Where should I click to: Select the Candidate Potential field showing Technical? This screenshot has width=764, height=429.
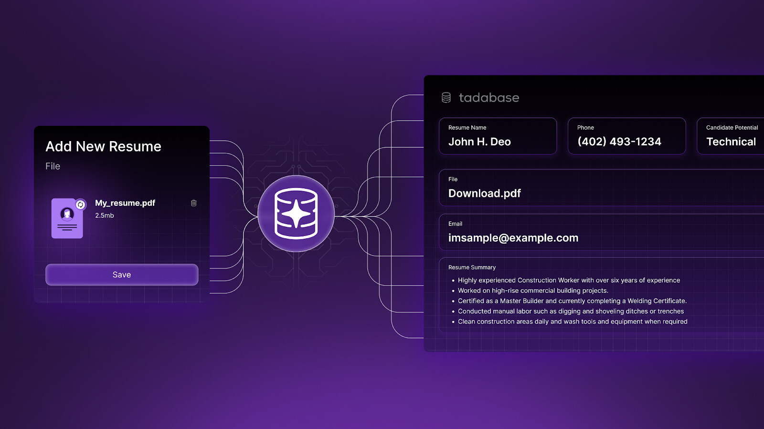point(731,136)
